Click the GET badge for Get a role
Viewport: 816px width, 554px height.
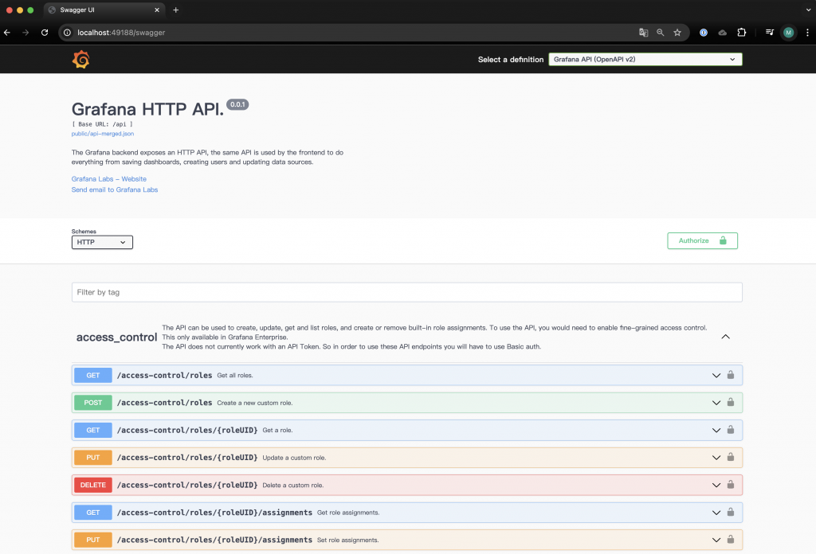coord(93,431)
